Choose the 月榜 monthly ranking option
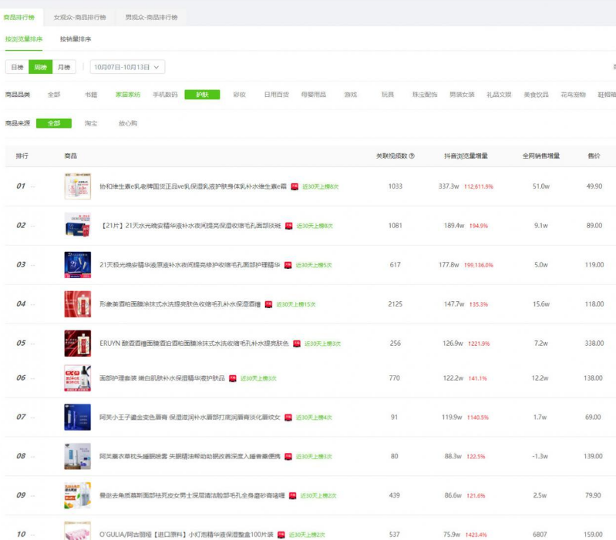Screen dimensions: 616x540 pyautogui.click(x=64, y=67)
